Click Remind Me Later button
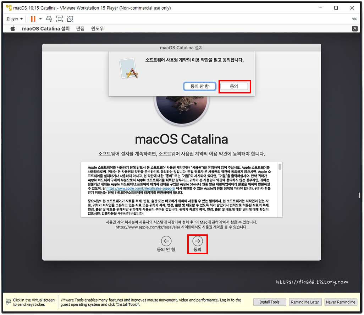This screenshot has width=364, height=315. pos(305,302)
